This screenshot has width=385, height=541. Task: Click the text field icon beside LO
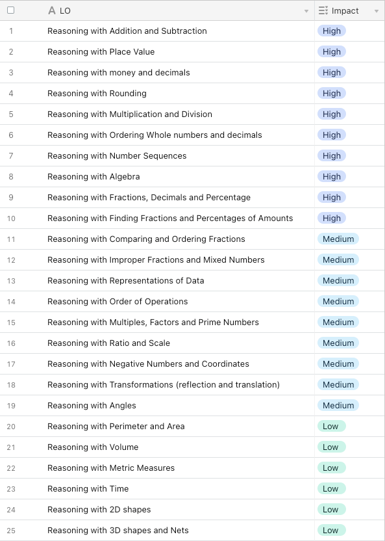coord(52,10)
